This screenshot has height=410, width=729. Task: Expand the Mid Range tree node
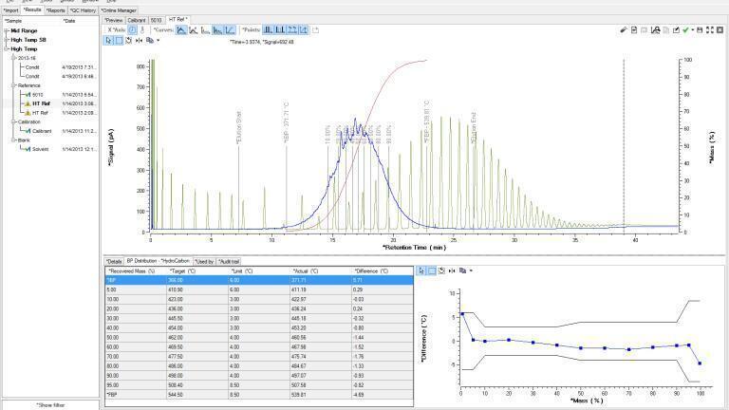click(x=7, y=30)
